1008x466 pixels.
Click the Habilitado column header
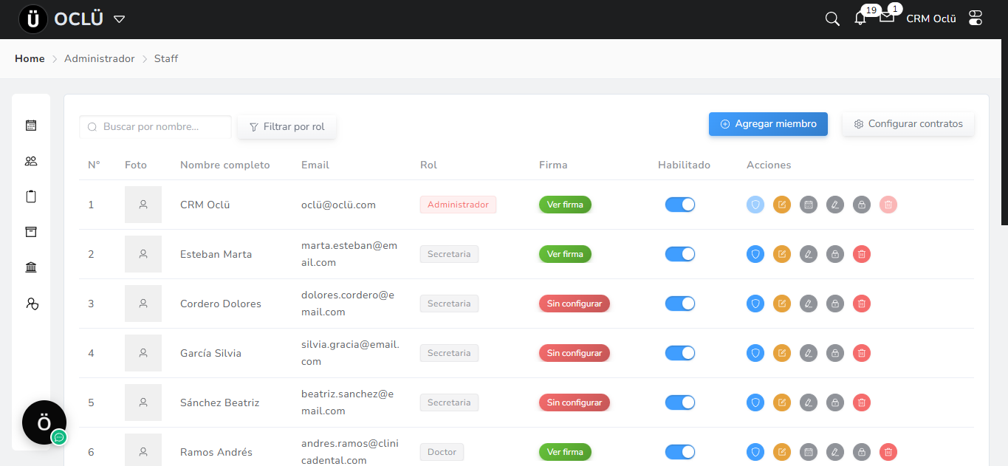(684, 165)
